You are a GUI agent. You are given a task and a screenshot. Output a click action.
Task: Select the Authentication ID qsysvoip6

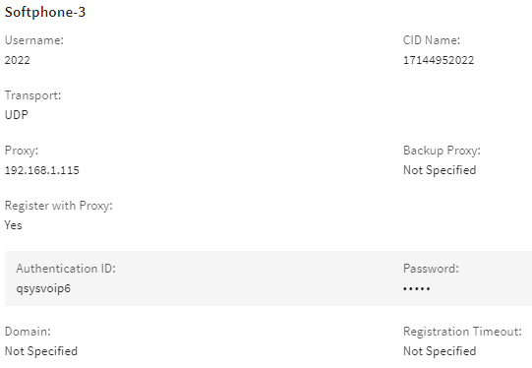tap(43, 289)
